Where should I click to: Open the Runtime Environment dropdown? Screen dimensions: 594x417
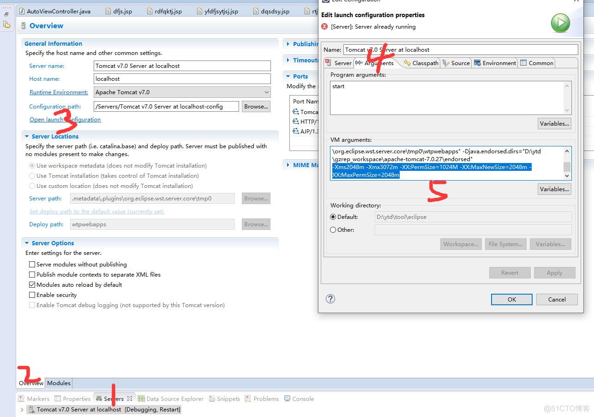[x=182, y=92]
